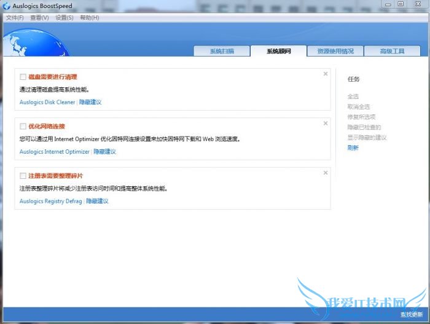
Task: Launch Auslogics Disk Cleaner link
Action: 47,102
